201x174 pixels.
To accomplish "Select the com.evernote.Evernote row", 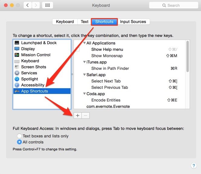I will point(130,106).
